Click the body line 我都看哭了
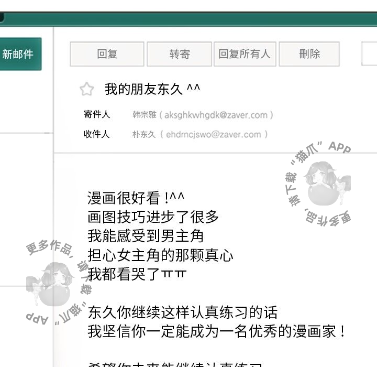The width and height of the screenshot is (377, 367). coord(138,274)
